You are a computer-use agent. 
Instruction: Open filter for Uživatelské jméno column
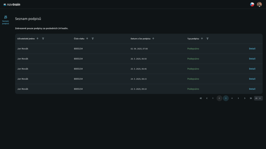tap(43, 39)
